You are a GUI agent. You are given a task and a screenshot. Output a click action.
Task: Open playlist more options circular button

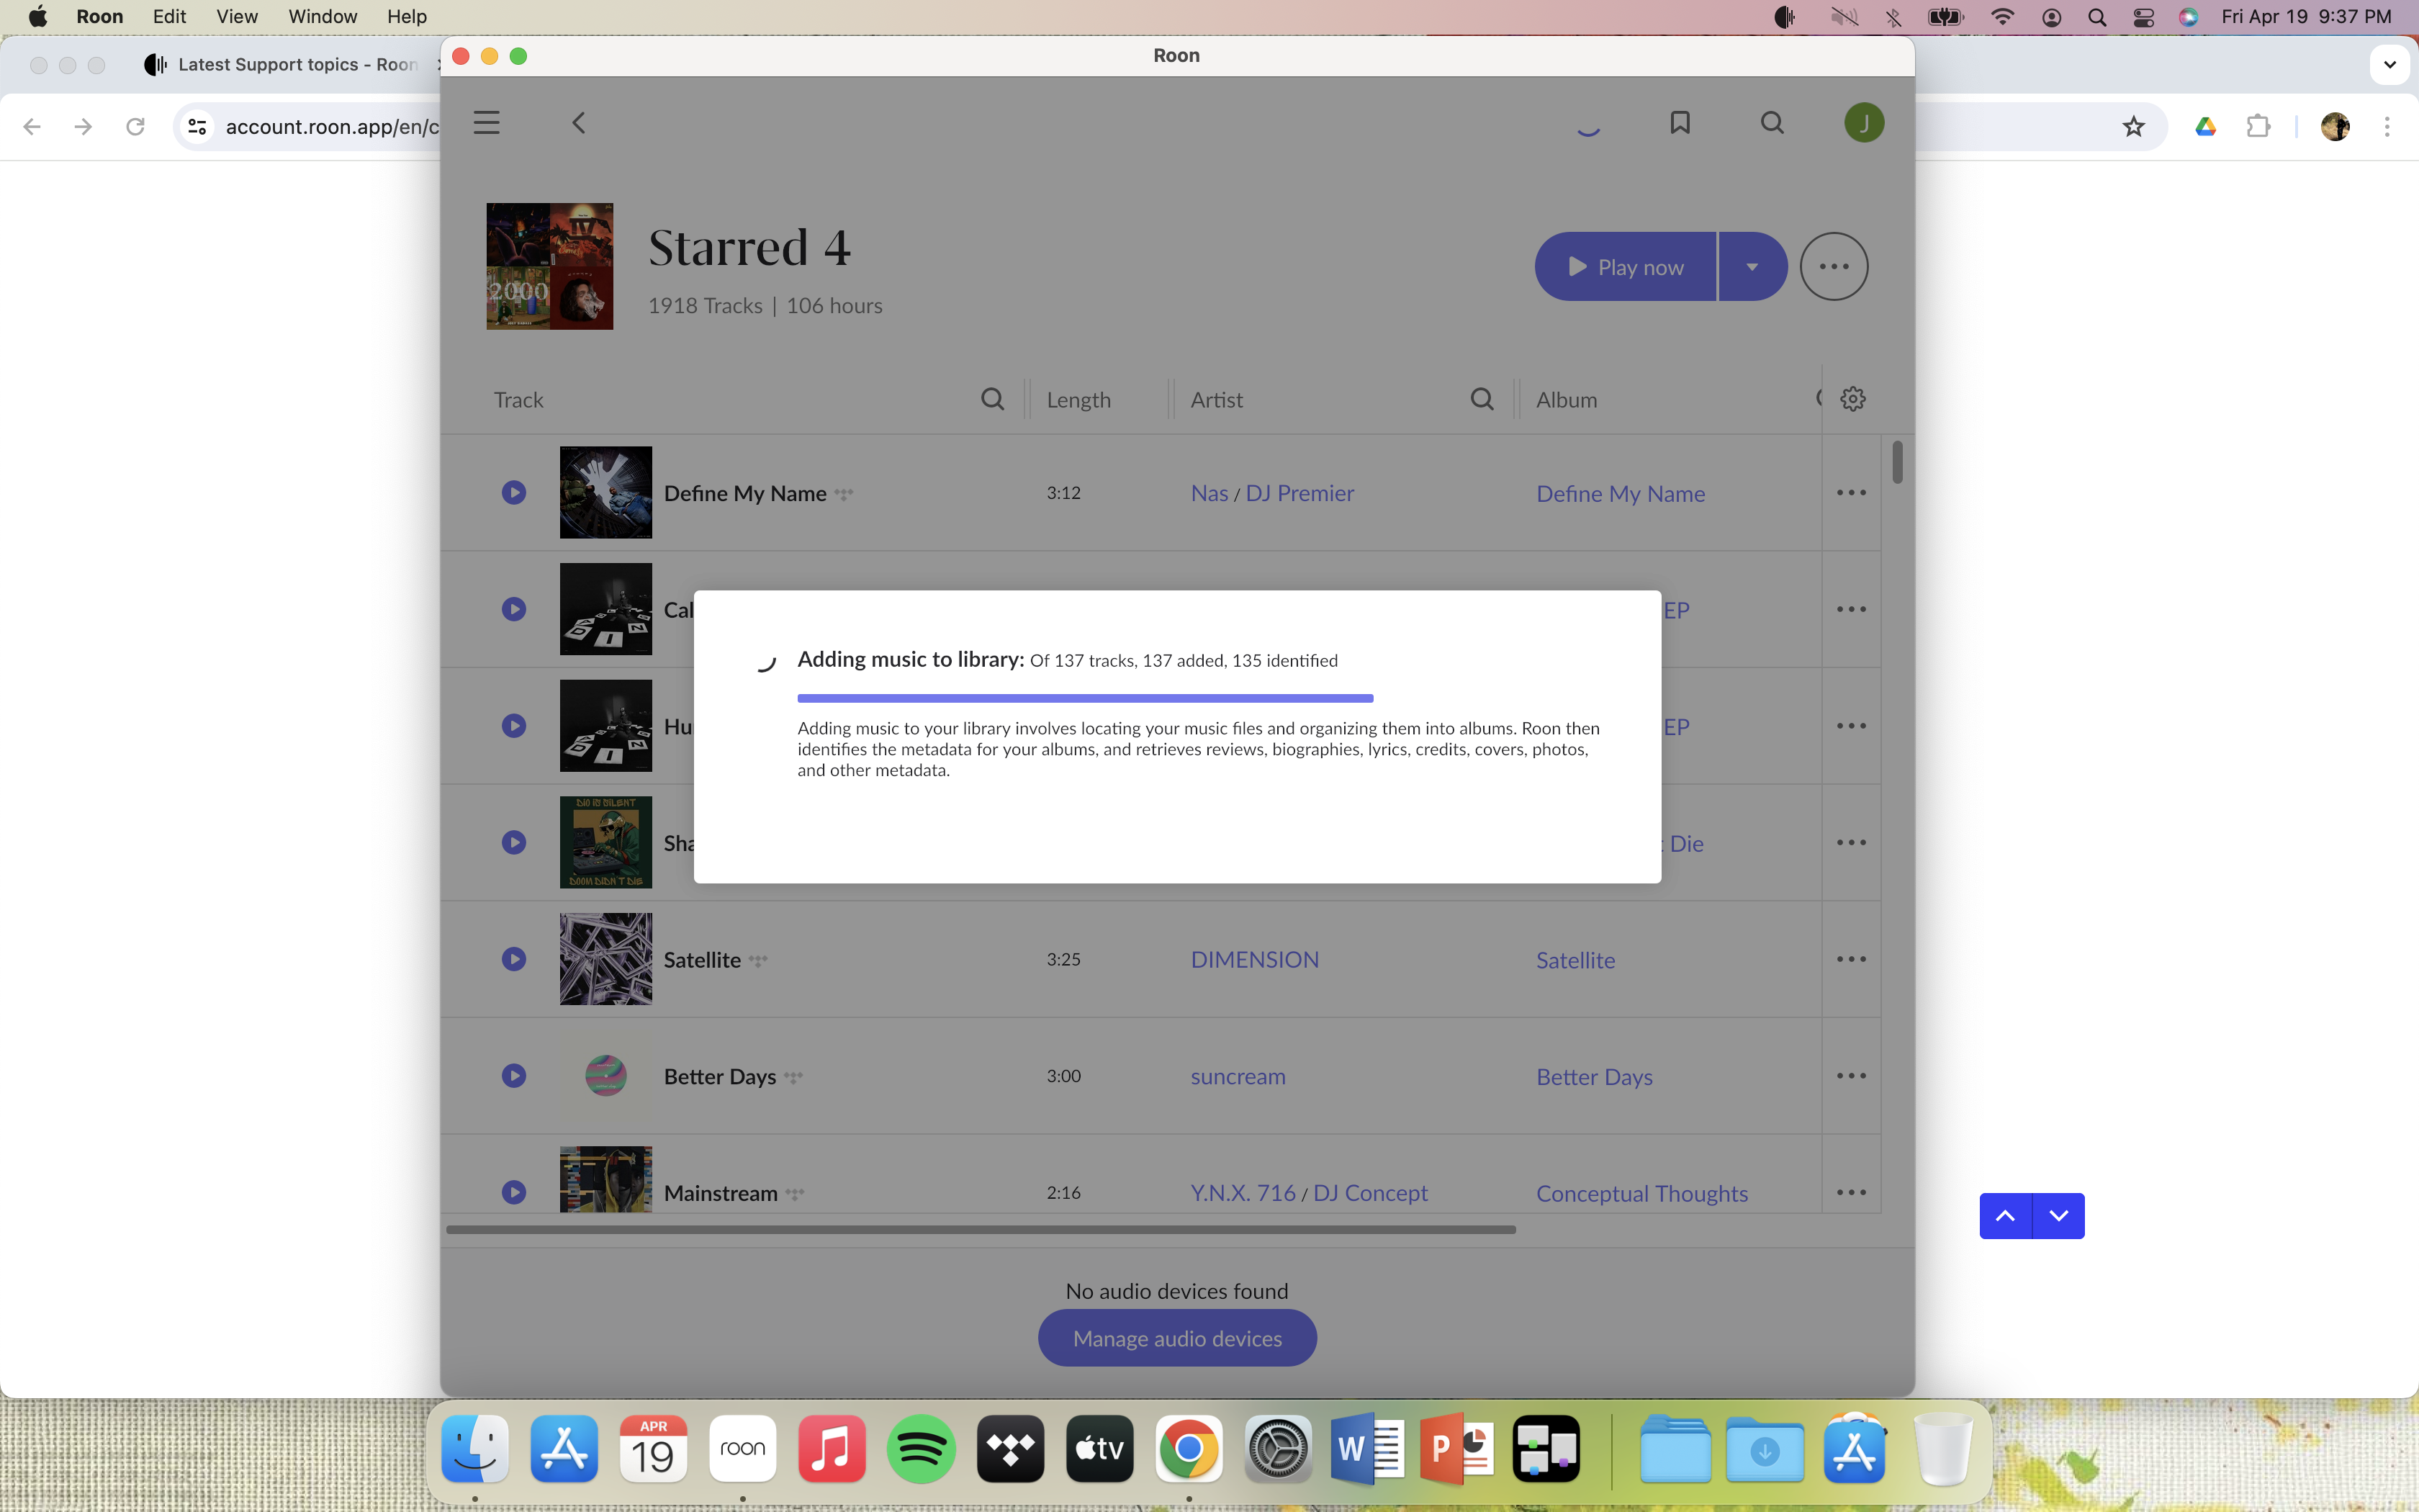[x=1833, y=267]
